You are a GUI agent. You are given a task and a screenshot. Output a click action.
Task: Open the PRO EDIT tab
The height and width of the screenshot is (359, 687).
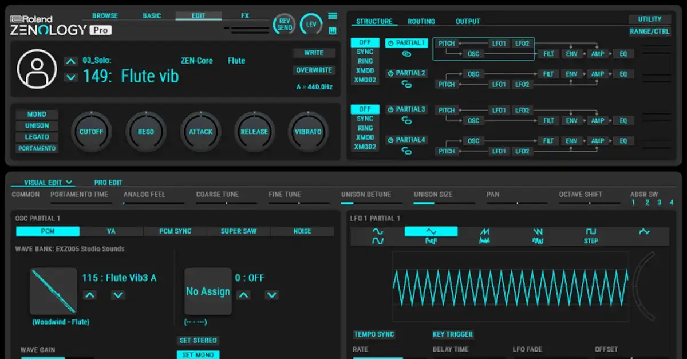tap(108, 182)
